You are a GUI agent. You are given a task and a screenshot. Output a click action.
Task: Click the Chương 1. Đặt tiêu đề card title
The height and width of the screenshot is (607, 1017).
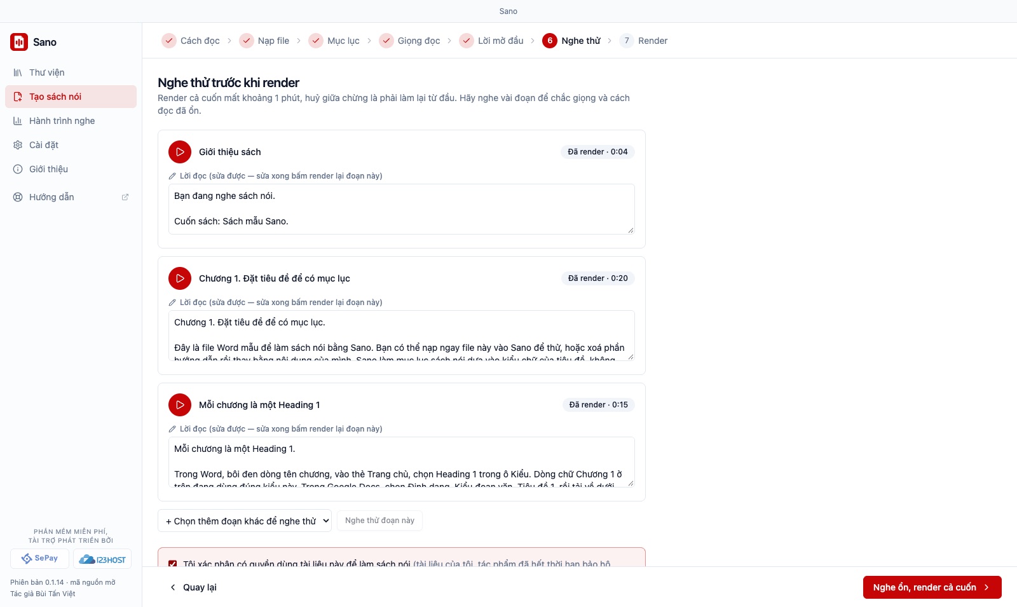tap(275, 278)
